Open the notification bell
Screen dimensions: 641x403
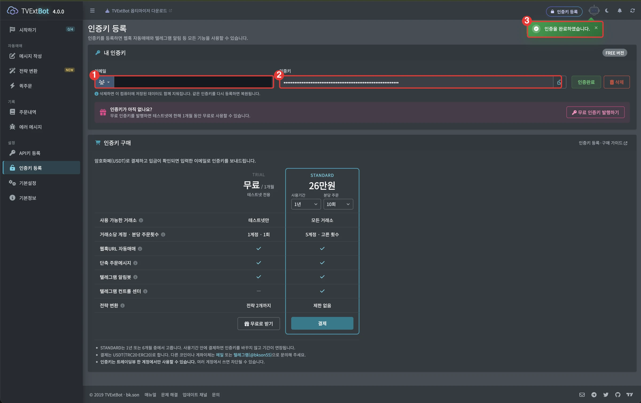click(620, 11)
